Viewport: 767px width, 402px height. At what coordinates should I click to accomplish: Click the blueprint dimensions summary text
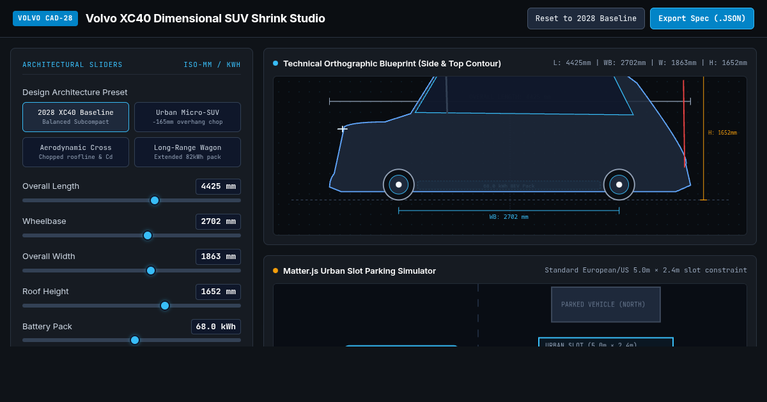650,63
